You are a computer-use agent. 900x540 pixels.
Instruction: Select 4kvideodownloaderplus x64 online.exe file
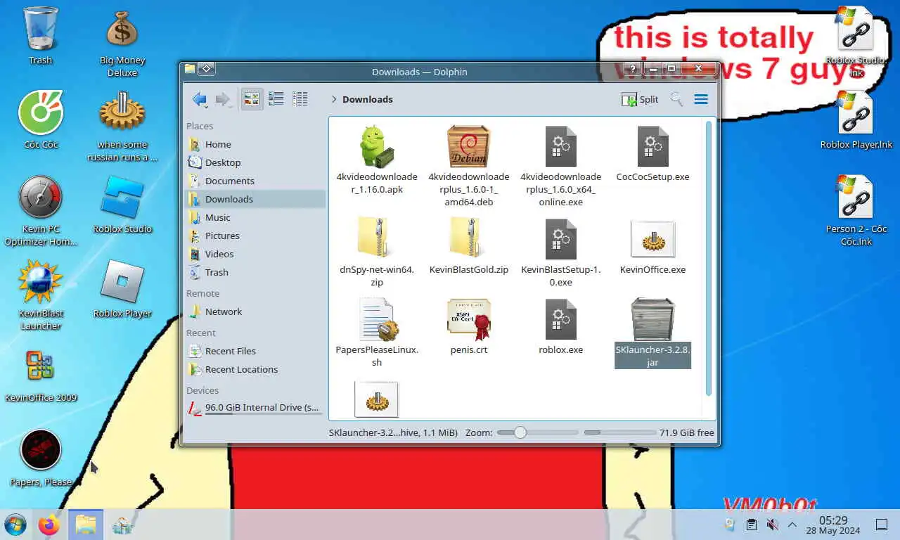pyautogui.click(x=560, y=167)
